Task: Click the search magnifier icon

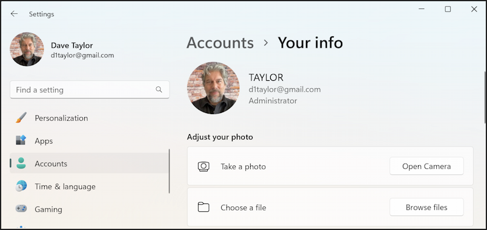Action: point(159,90)
